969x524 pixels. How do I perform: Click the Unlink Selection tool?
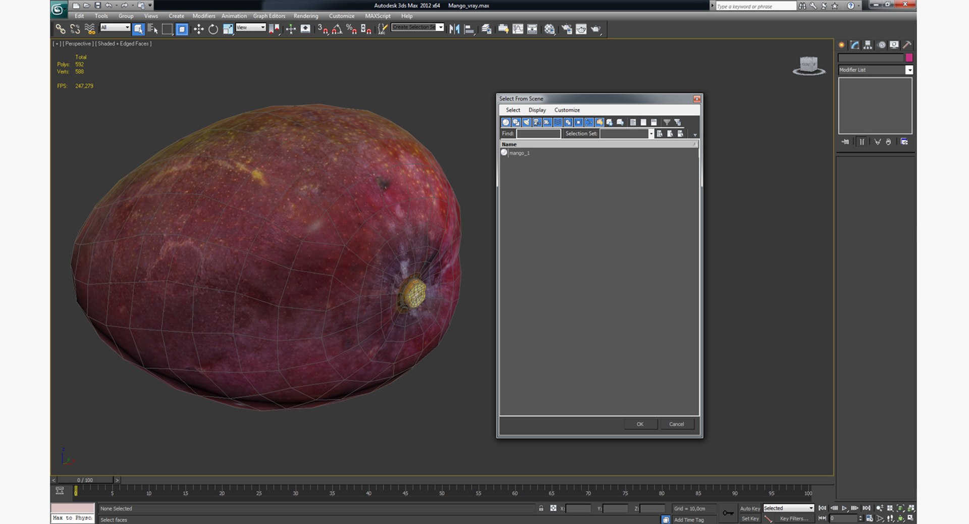click(x=75, y=29)
